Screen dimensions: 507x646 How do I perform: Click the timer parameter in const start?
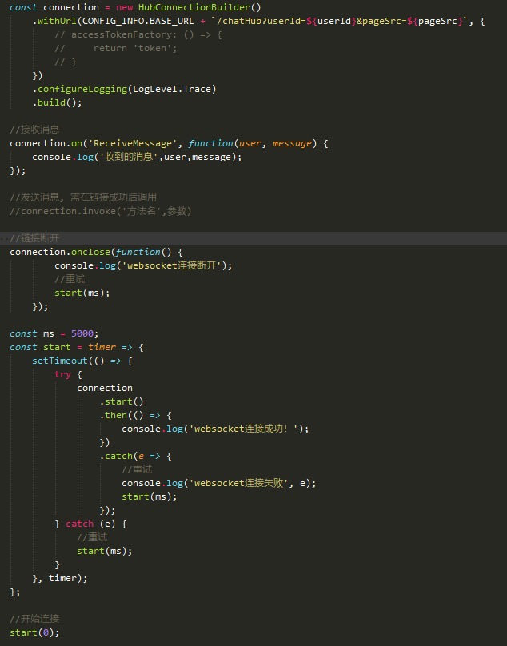[x=102, y=347]
